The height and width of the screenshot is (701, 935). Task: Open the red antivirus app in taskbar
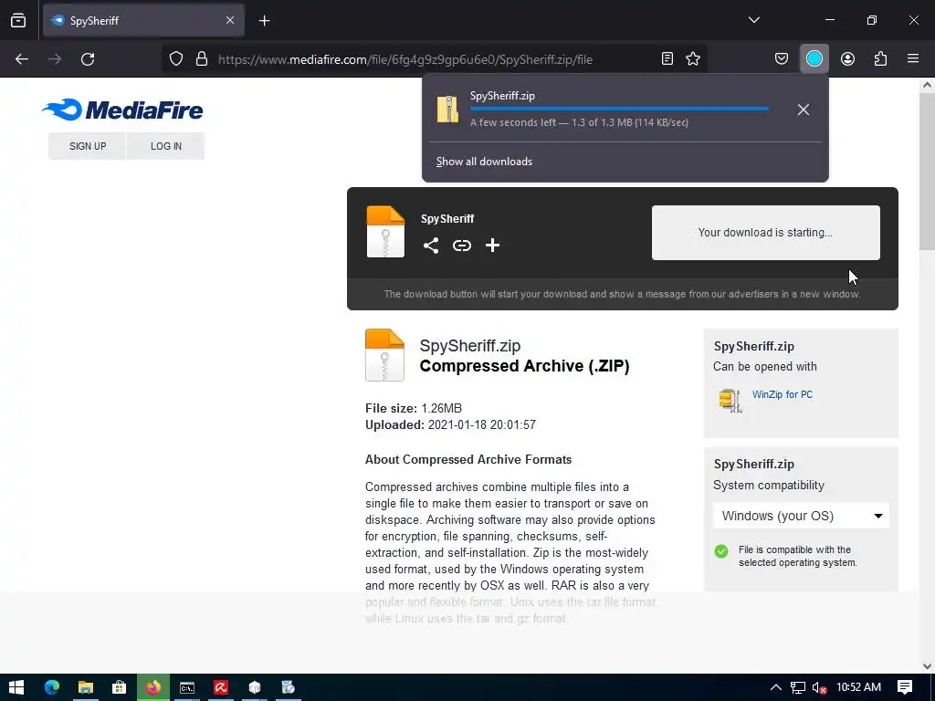[x=221, y=687]
